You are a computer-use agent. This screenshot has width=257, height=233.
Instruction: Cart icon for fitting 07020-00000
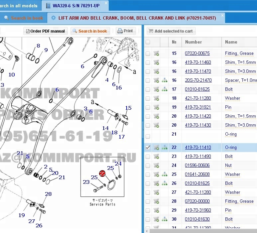point(156,201)
